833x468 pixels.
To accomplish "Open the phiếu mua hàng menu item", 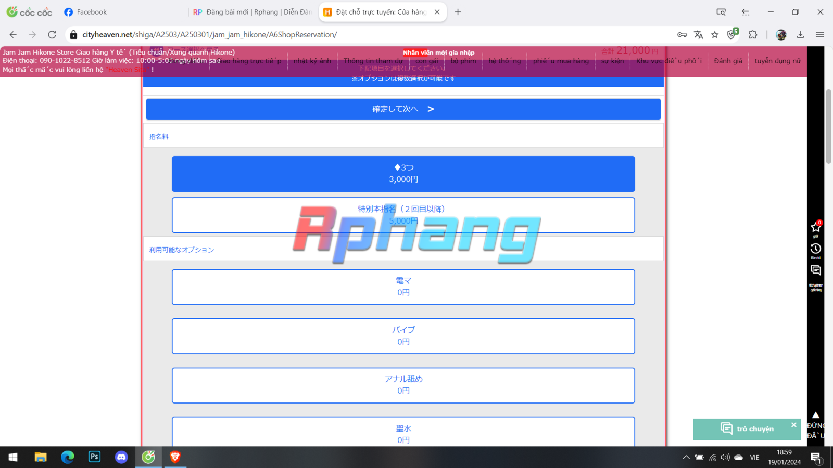I will 561,61.
